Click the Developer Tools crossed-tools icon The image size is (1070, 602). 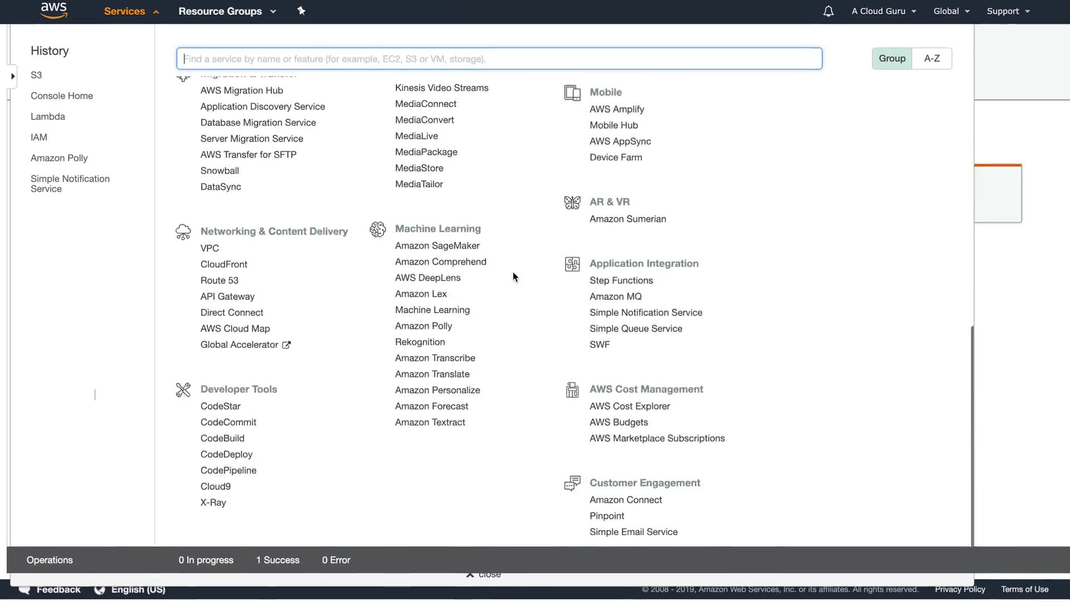[x=183, y=390]
